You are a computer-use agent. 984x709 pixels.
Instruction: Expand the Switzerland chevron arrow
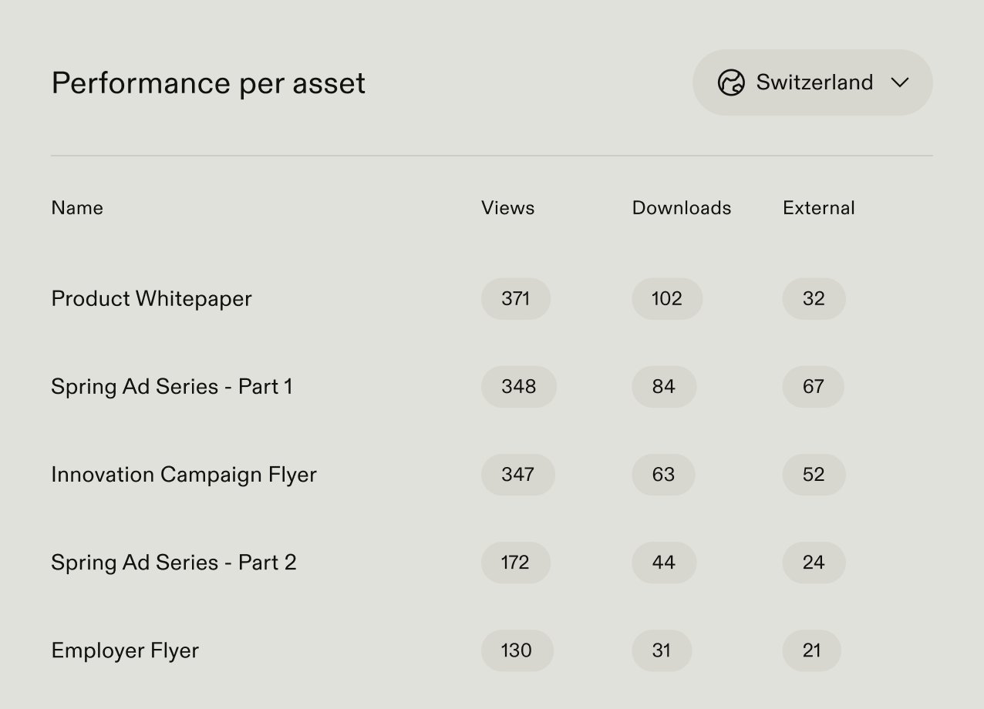[900, 82]
